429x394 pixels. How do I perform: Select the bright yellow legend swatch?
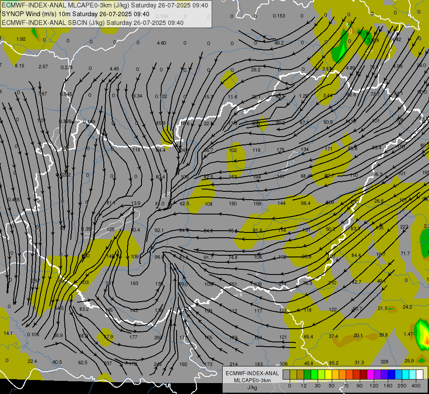tap(328, 375)
